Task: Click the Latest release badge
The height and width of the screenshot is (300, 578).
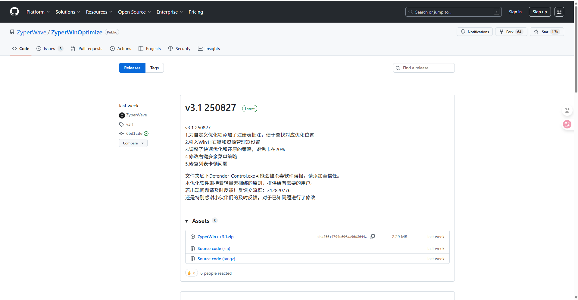Action: click(x=249, y=109)
